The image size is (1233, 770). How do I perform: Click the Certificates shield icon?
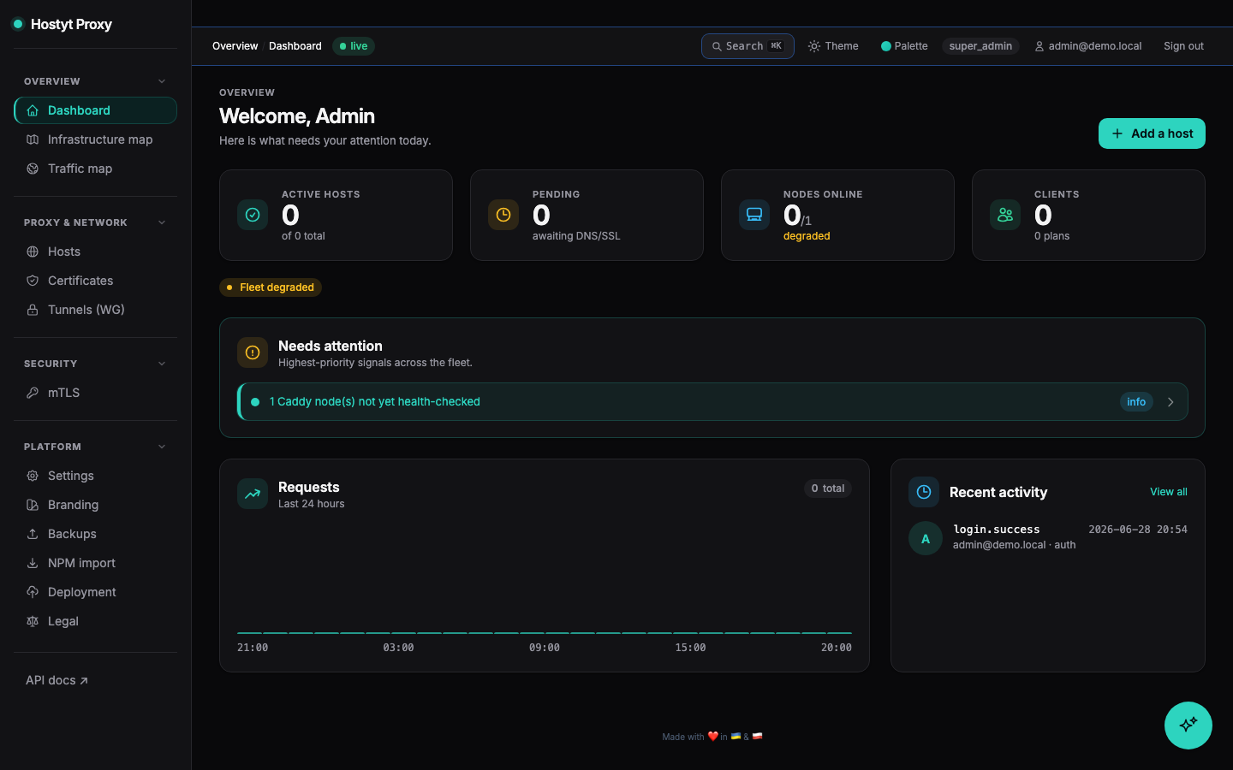pyautogui.click(x=33, y=281)
